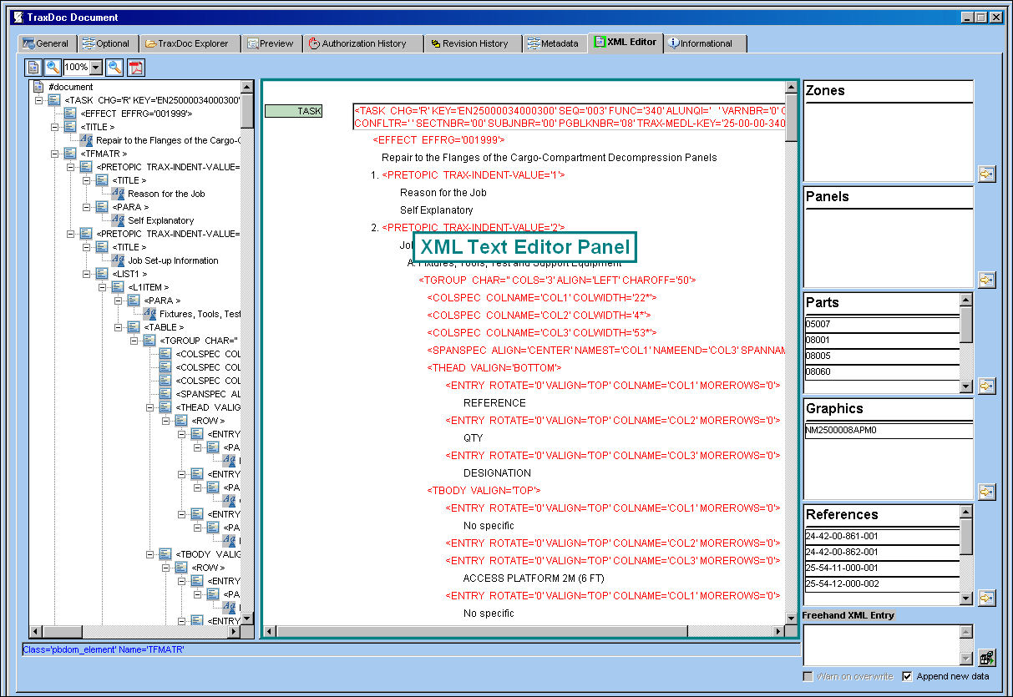Switch to the General tab

click(x=47, y=43)
